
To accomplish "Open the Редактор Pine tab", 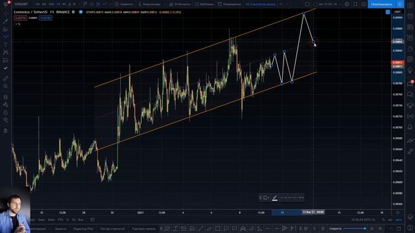I will click(83, 228).
